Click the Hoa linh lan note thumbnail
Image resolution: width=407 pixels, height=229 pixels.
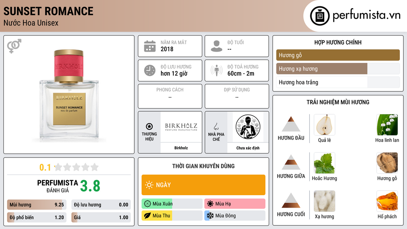(387, 125)
